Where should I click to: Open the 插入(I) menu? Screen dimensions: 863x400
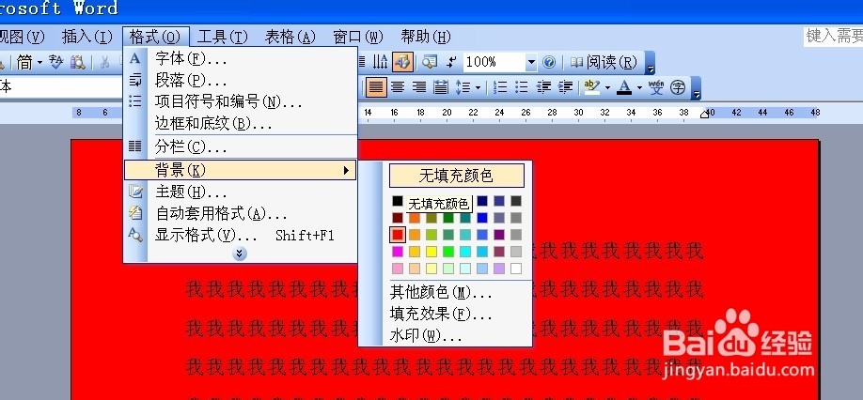pos(87,37)
